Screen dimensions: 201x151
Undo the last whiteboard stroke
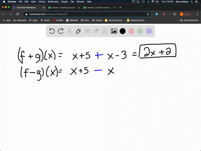click(52, 31)
